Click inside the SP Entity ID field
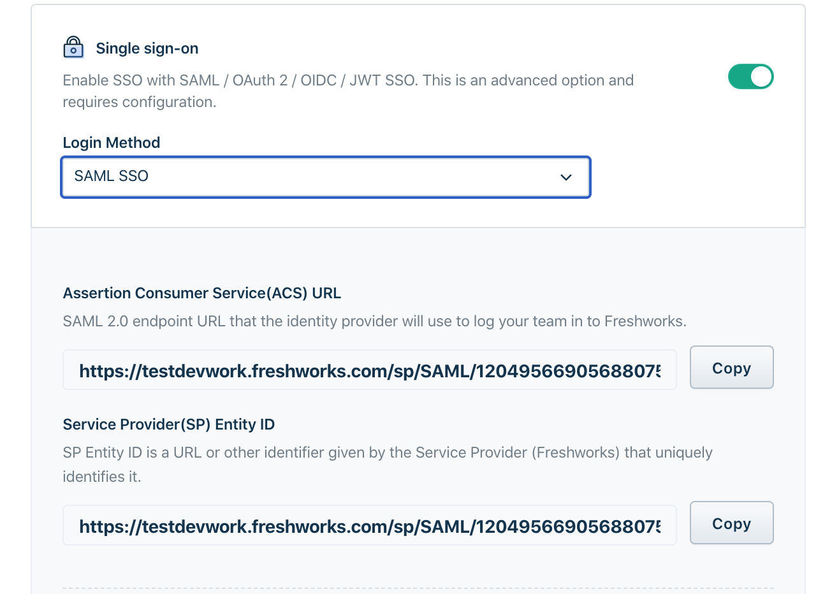Viewport: 839px width, 594px height. click(x=369, y=526)
